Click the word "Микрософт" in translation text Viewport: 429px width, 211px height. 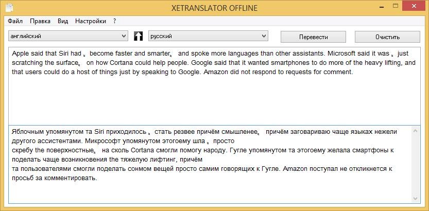coord(102,141)
